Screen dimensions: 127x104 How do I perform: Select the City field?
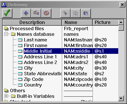28,68
